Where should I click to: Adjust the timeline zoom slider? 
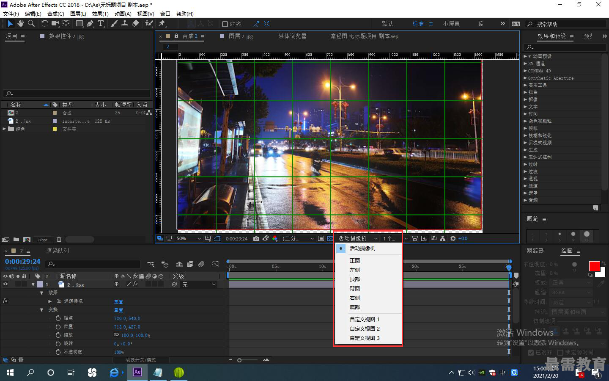(239, 360)
